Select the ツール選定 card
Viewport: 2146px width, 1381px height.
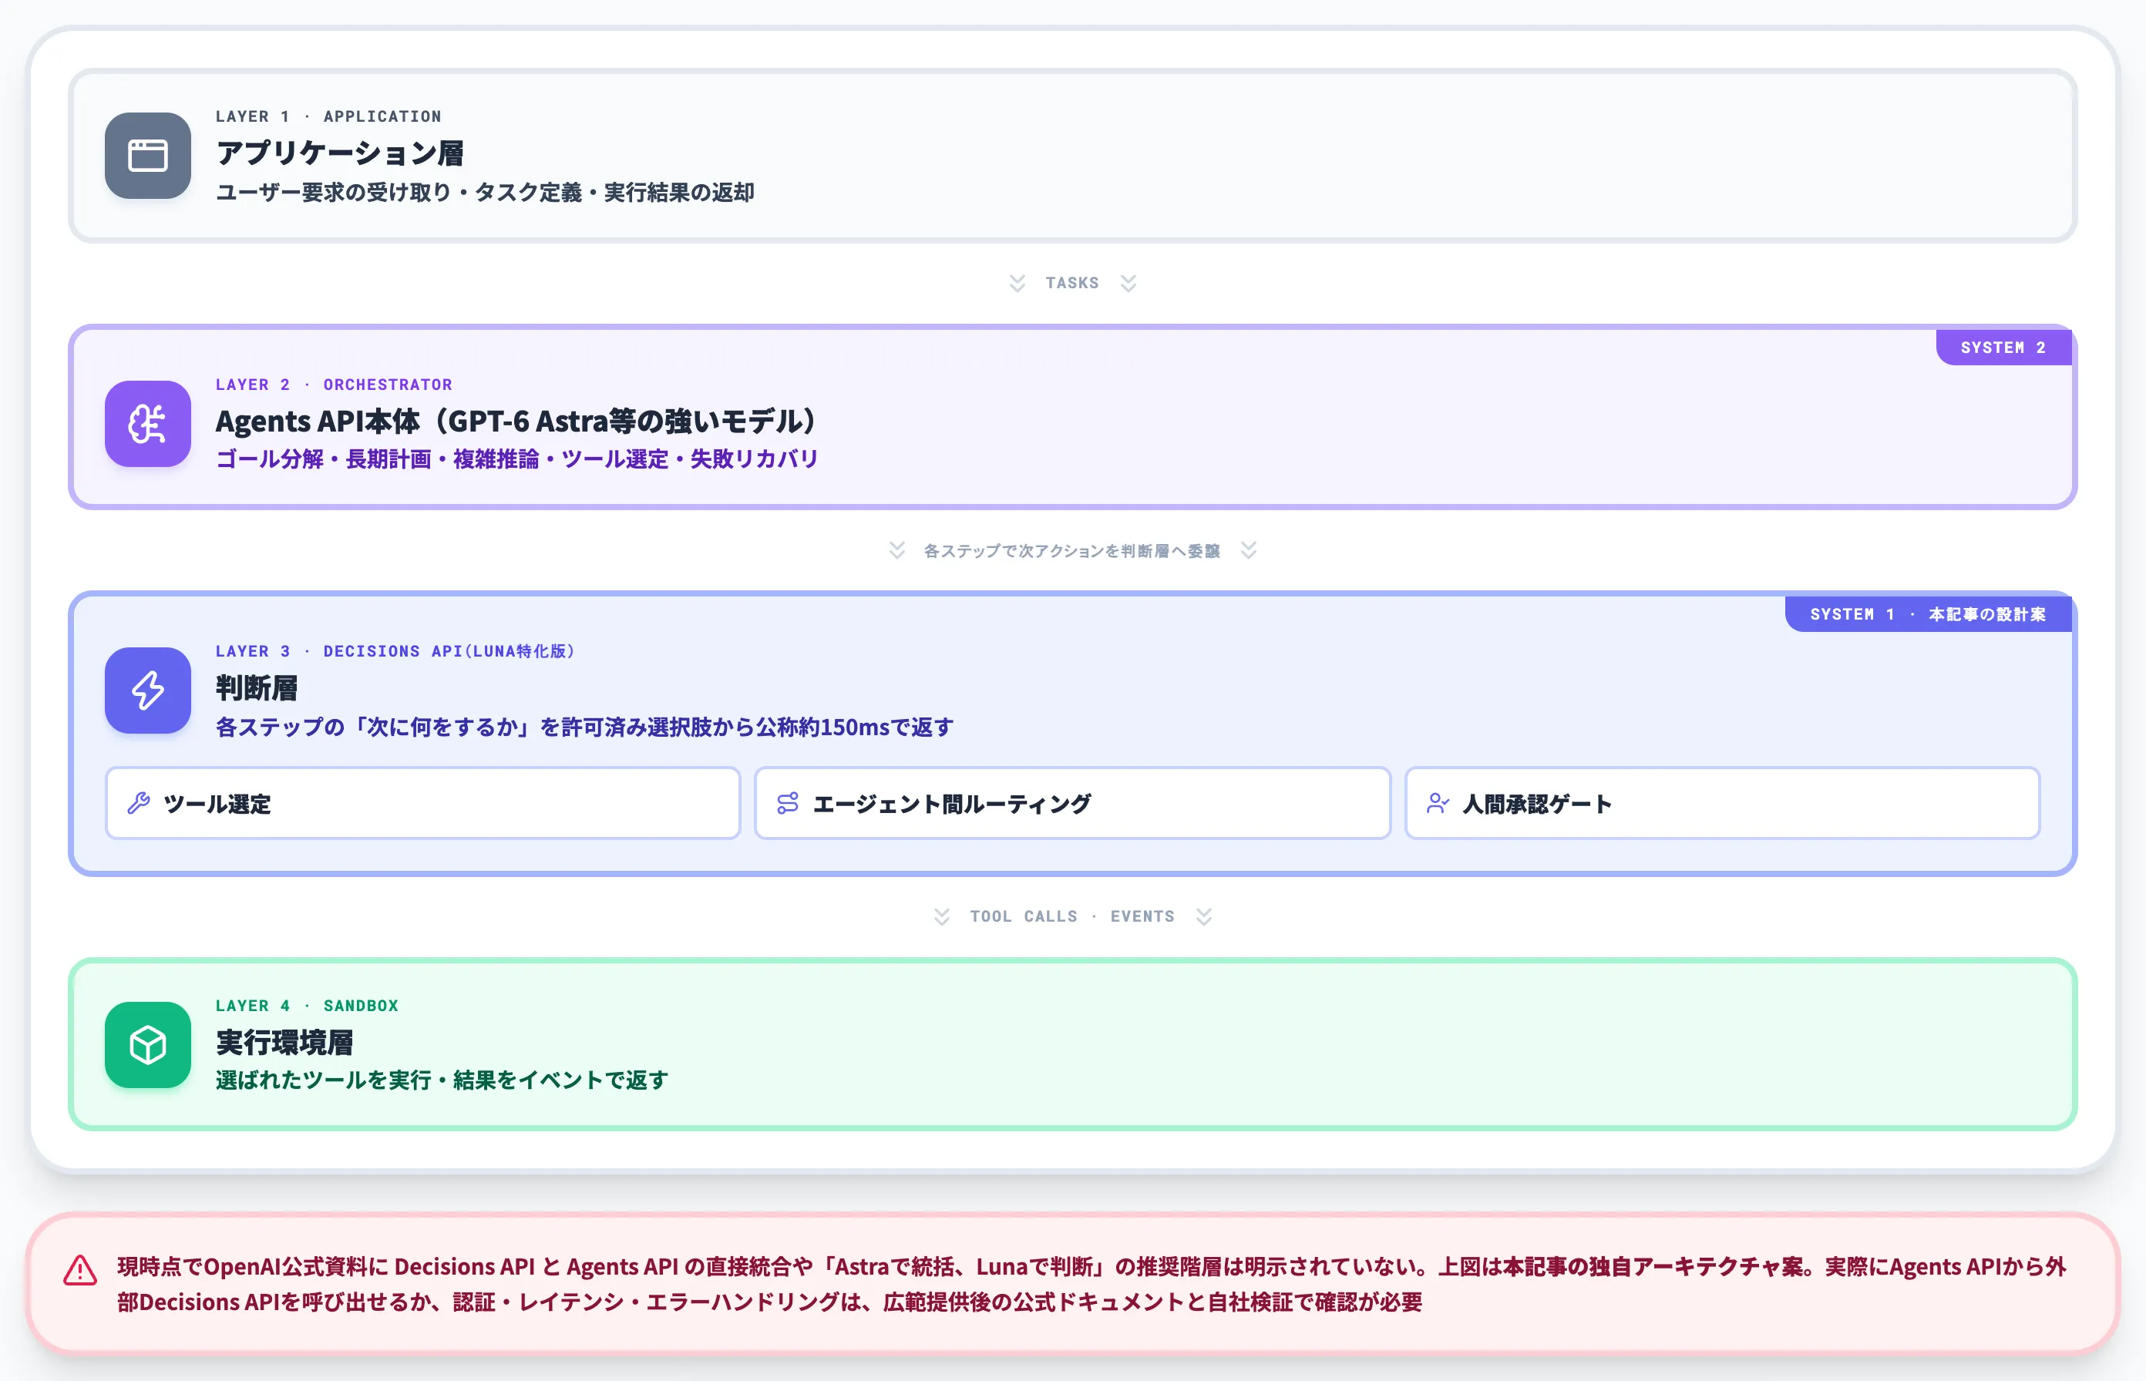pyautogui.click(x=422, y=804)
